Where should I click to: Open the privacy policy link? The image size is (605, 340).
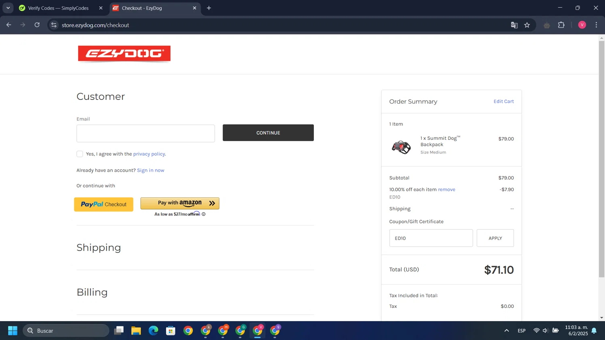[149, 154]
